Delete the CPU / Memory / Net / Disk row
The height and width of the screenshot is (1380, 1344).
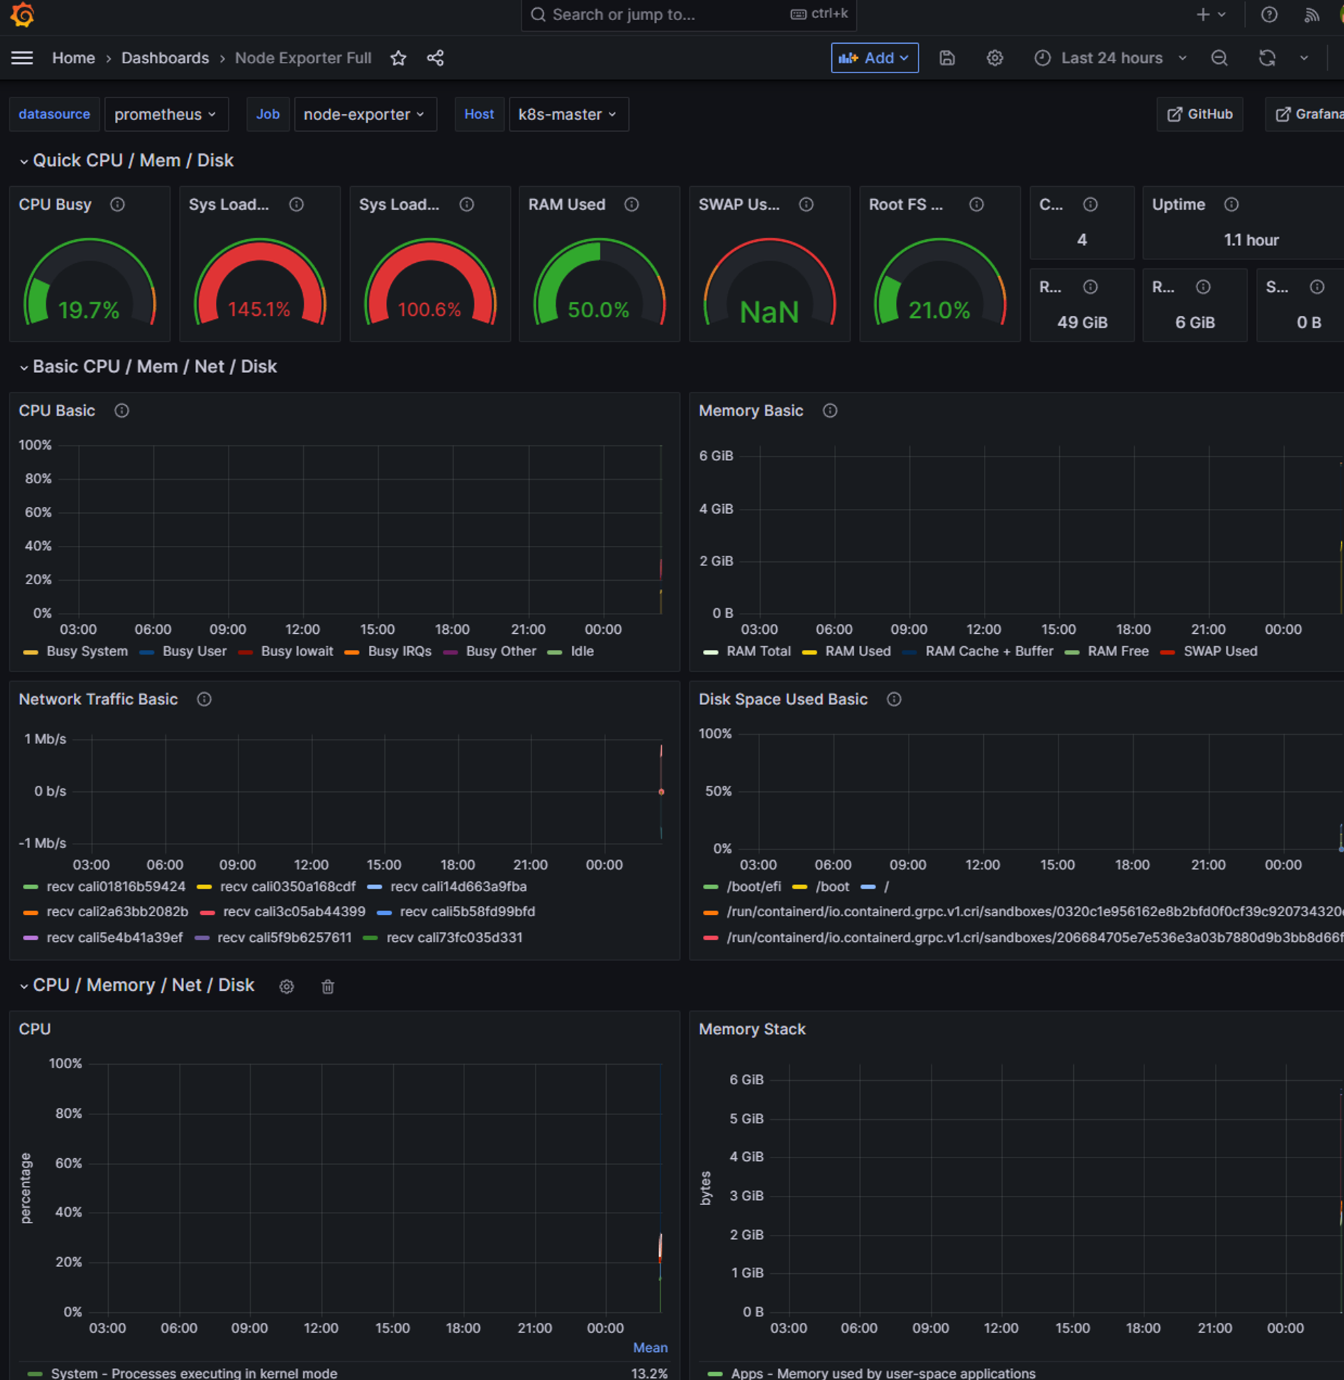pyautogui.click(x=327, y=987)
